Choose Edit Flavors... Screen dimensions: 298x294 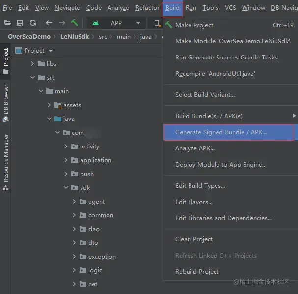231,202
